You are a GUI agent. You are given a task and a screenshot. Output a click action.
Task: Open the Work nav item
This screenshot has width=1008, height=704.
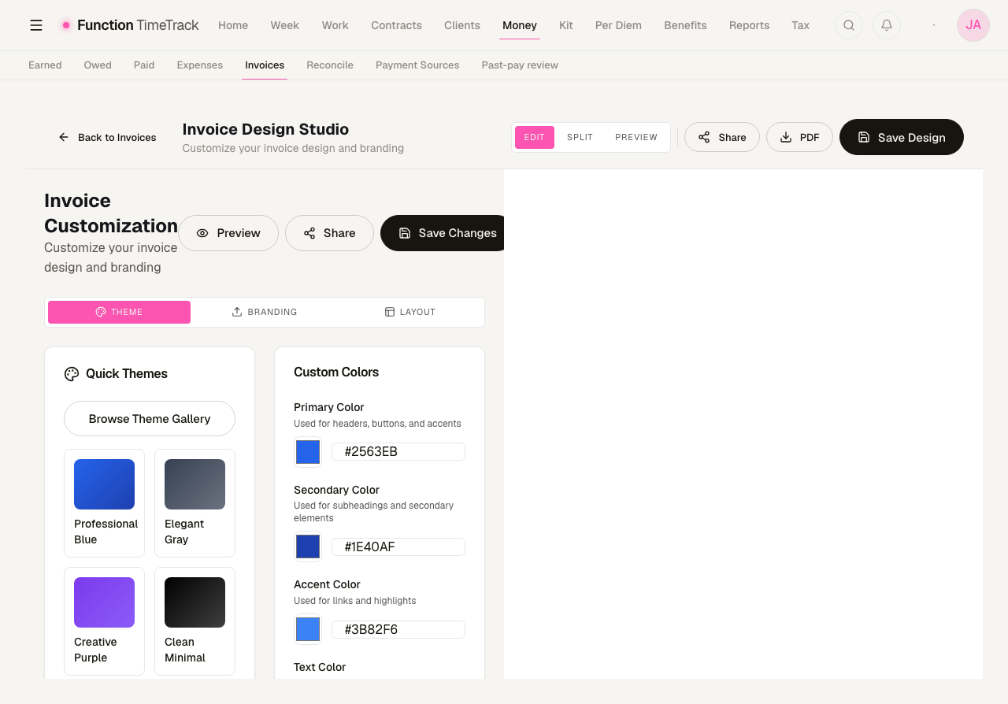click(335, 25)
